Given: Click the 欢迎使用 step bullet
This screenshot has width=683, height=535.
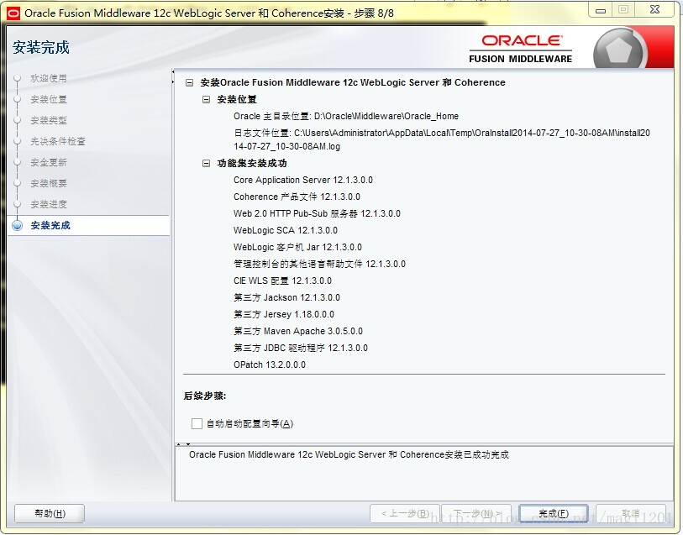Looking at the screenshot, I should pos(18,78).
